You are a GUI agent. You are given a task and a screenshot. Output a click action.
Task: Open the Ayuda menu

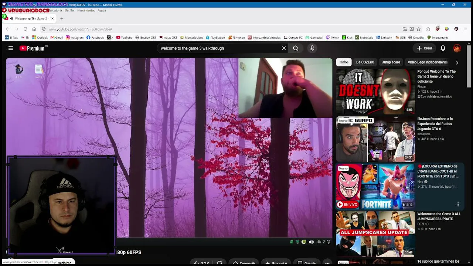pos(102,10)
